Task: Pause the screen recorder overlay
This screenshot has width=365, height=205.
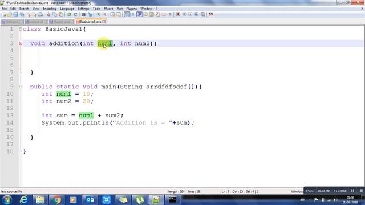Action: (352, 191)
